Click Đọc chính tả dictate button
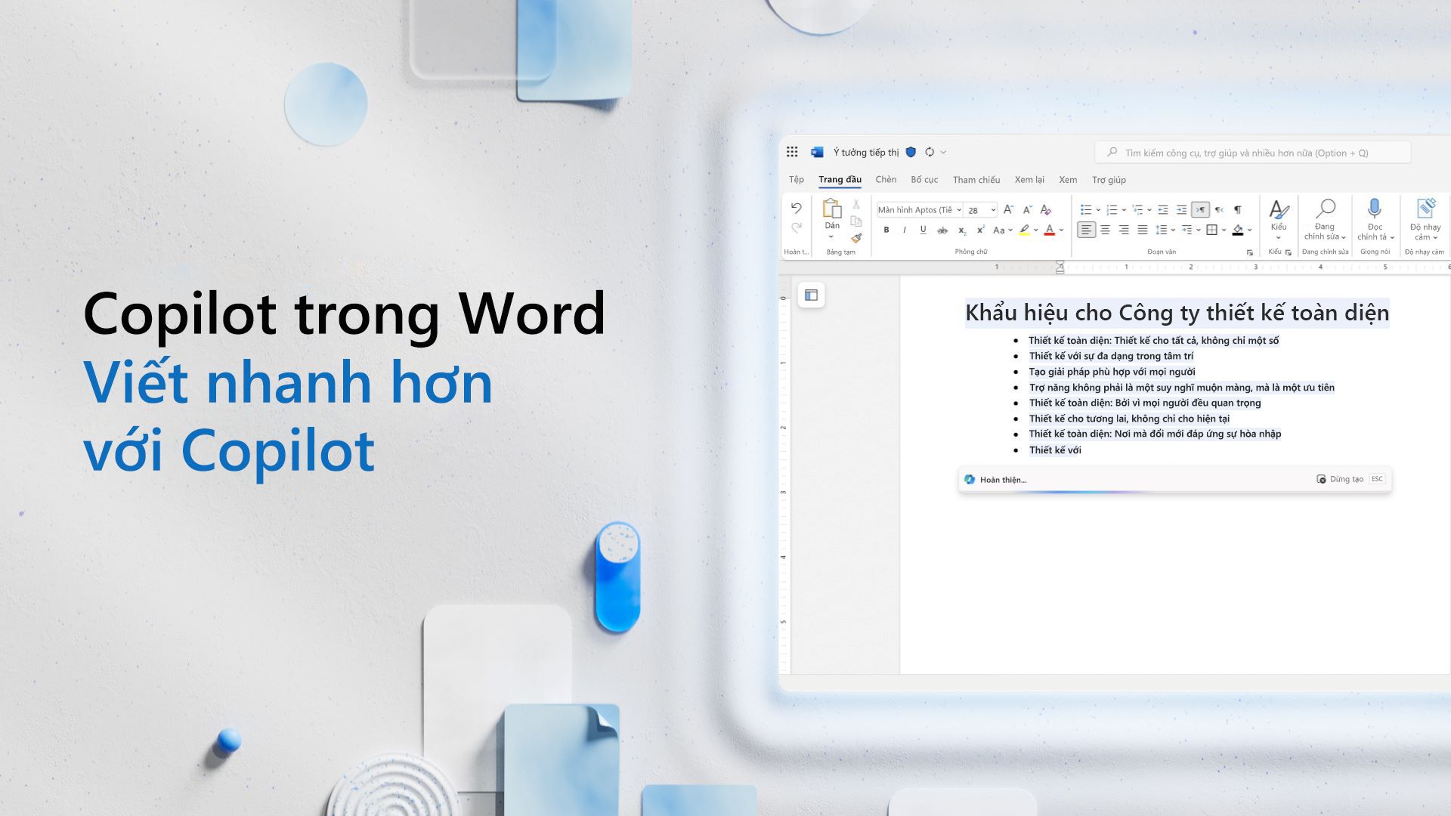This screenshot has height=816, width=1451. tap(1375, 219)
